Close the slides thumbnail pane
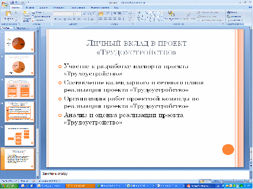 37,28
